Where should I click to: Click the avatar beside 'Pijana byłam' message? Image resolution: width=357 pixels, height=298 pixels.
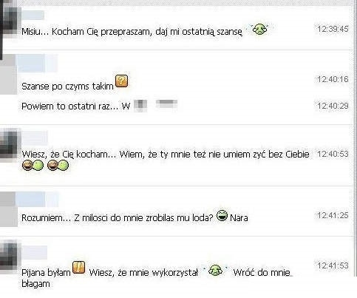(x=10, y=257)
